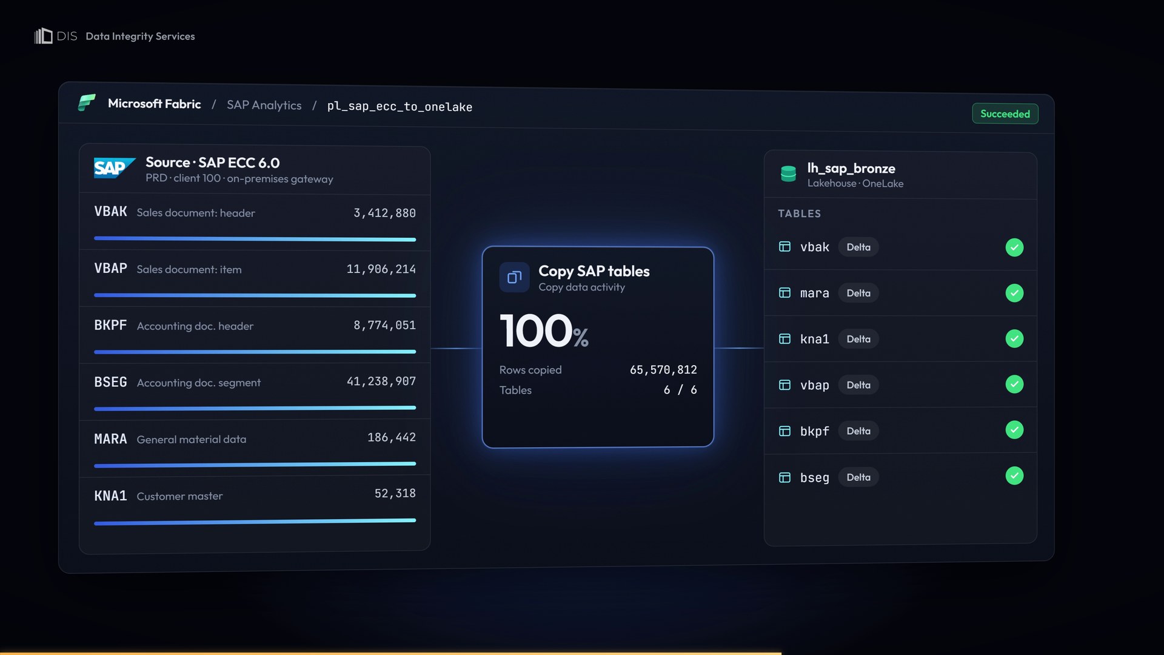The width and height of the screenshot is (1164, 655).
Task: Select the VBAP Sales document item row
Action: click(x=255, y=278)
